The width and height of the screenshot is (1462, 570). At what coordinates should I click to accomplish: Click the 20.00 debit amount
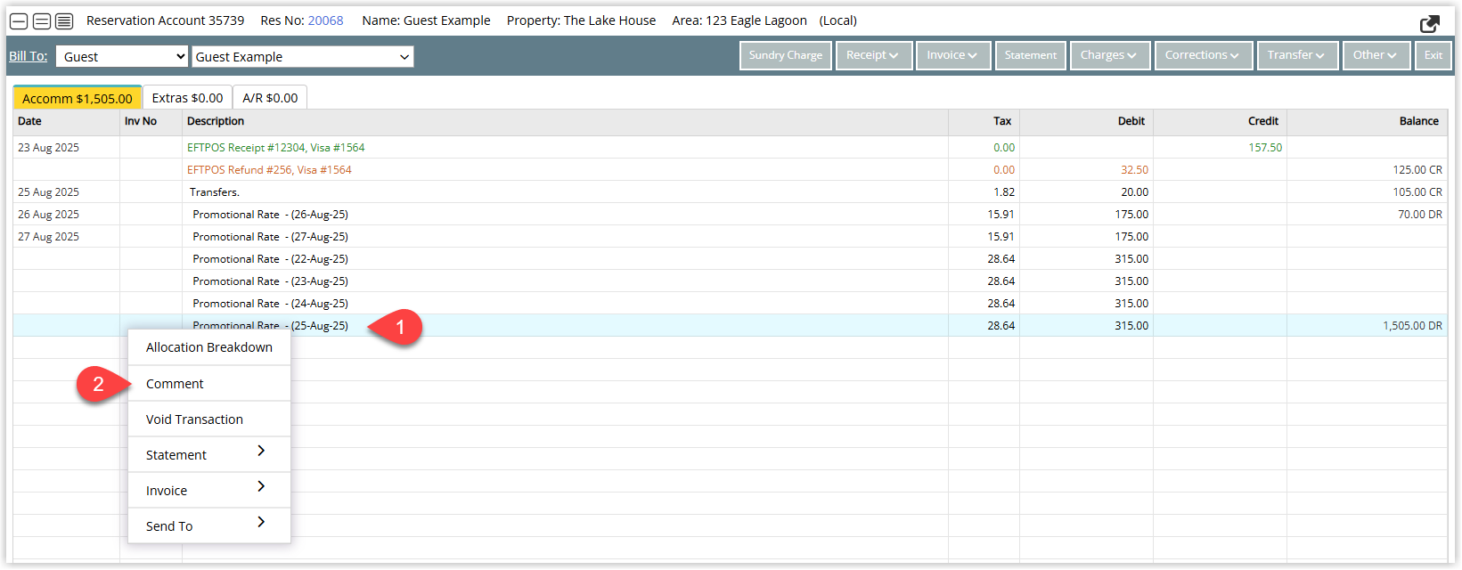(x=1134, y=192)
